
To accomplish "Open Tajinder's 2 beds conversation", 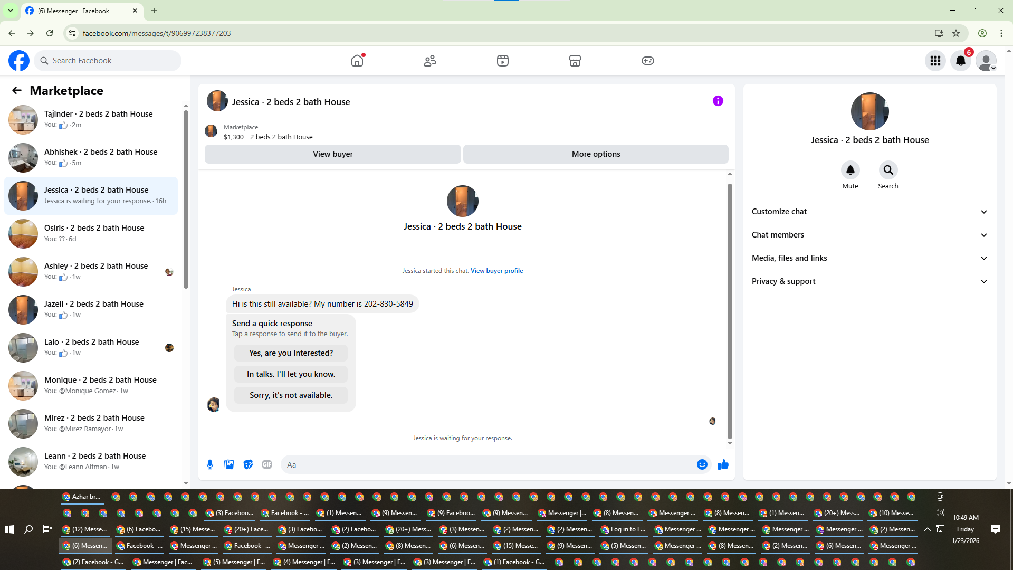I will coord(98,119).
